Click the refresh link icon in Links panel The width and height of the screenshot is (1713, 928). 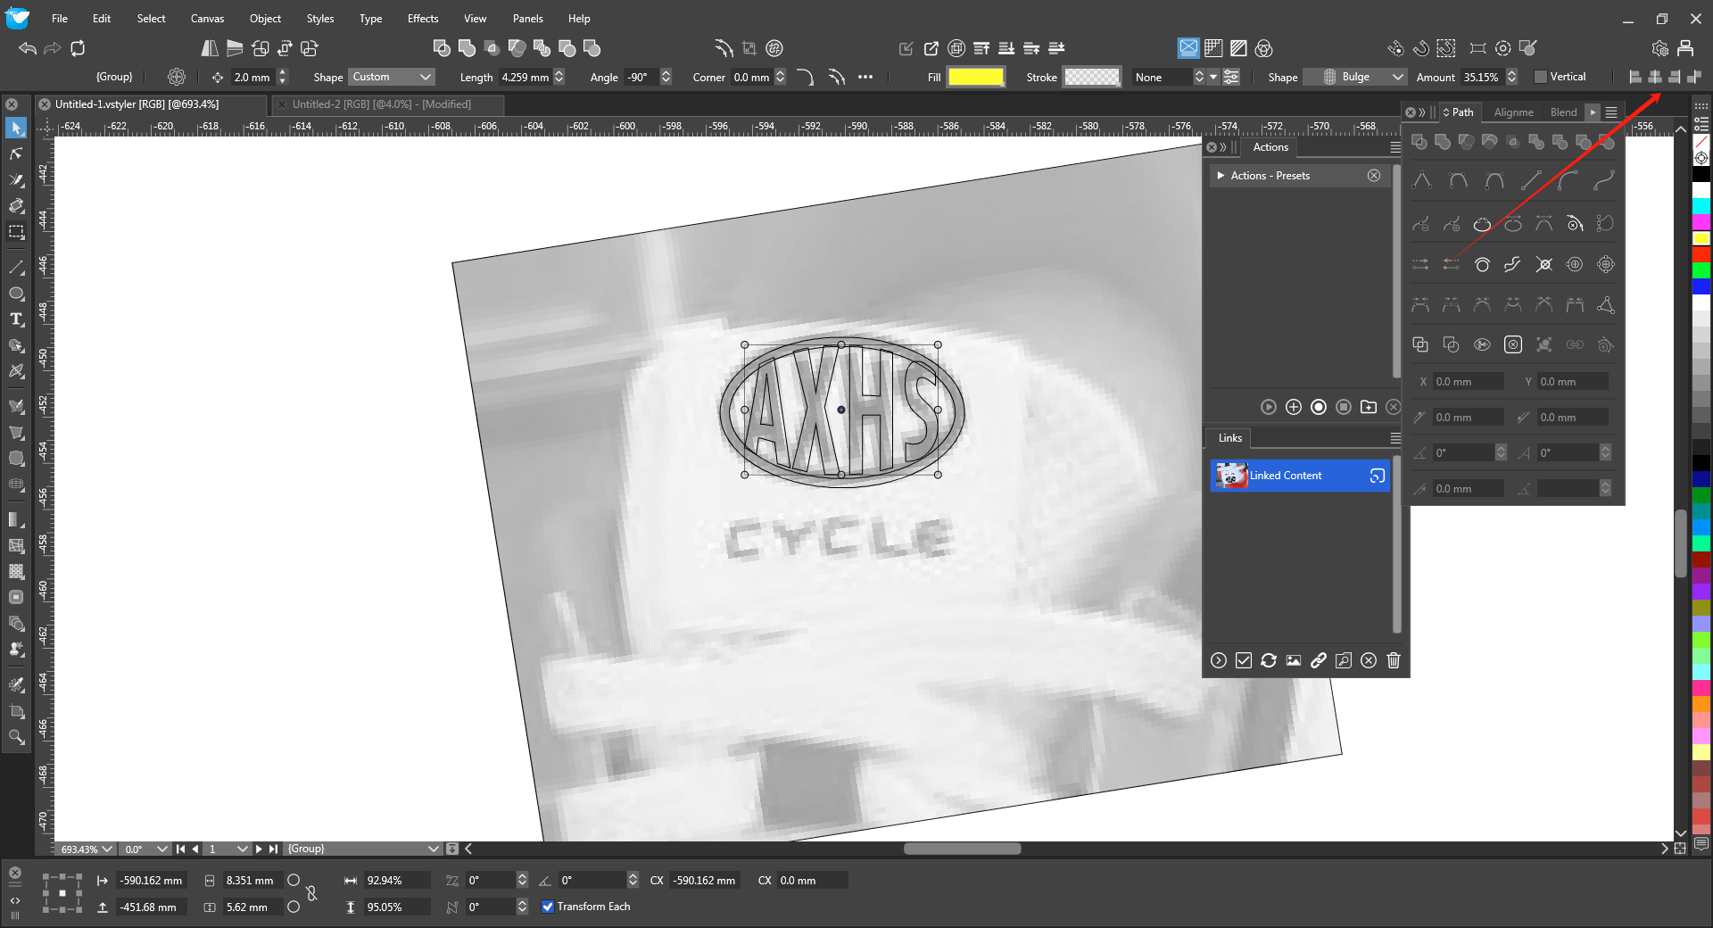pyautogui.click(x=1268, y=660)
